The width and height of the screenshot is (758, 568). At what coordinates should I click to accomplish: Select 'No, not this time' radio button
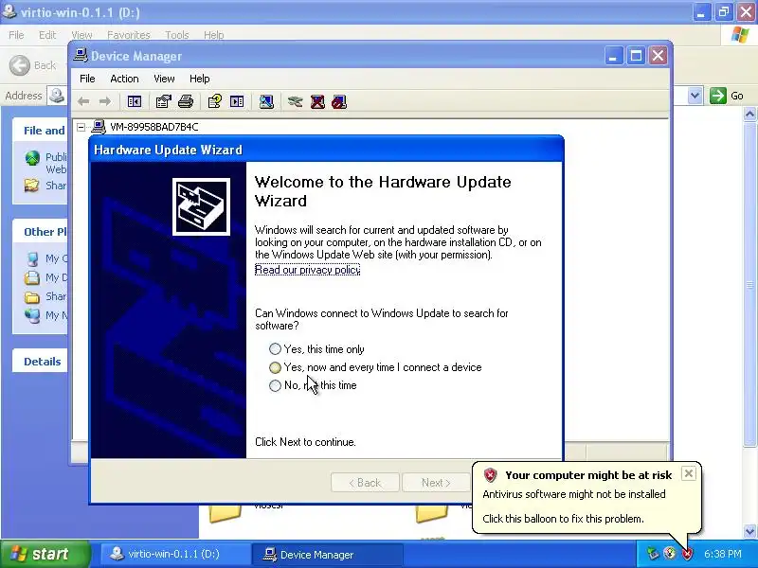[275, 385]
